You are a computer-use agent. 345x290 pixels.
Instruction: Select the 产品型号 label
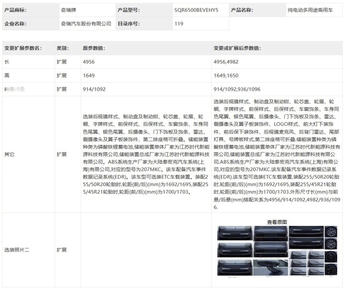(x=129, y=10)
